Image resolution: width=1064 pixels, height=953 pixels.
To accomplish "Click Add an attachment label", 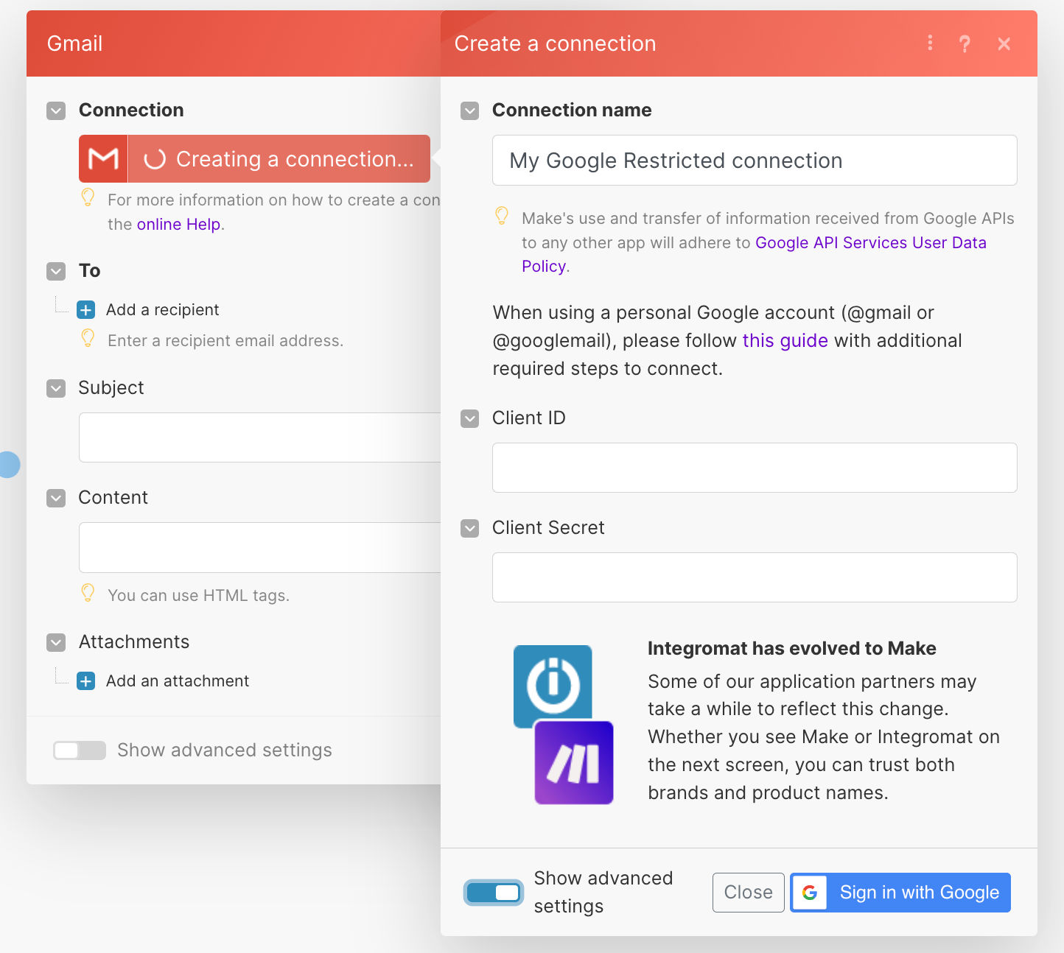I will point(178,681).
